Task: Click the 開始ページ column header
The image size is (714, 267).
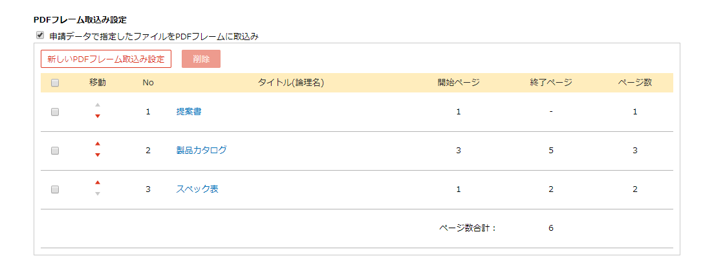Action: (458, 83)
